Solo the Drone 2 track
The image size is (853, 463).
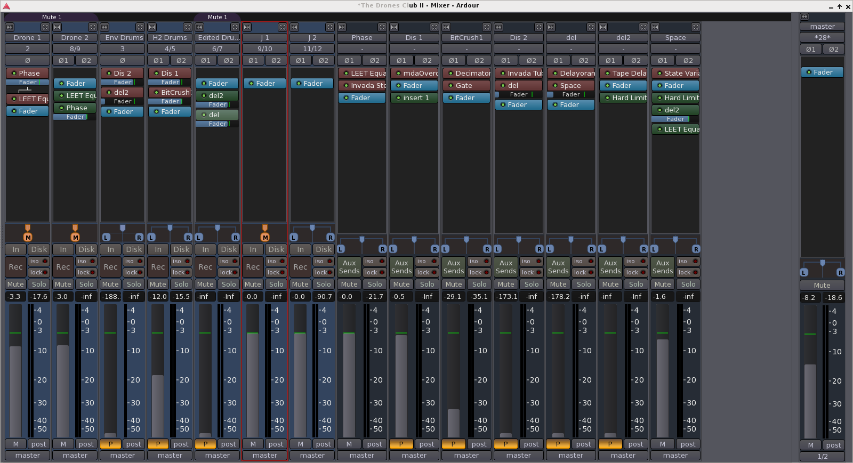[x=86, y=285]
